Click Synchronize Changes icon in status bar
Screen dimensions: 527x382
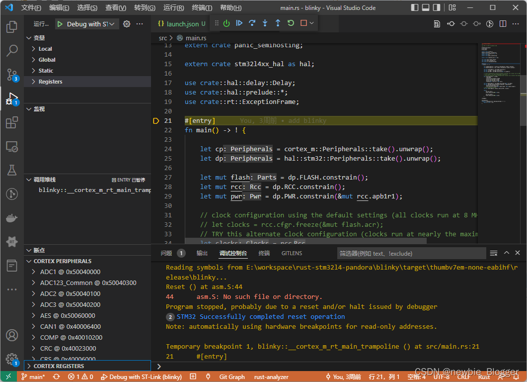coord(56,377)
